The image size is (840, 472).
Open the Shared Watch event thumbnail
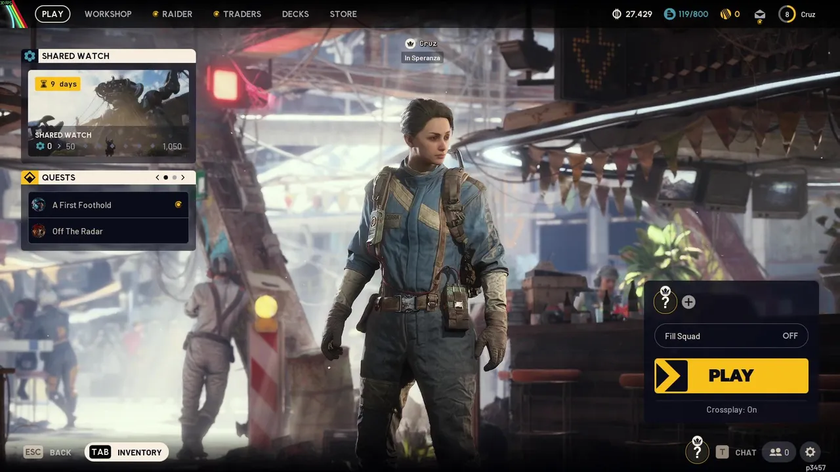108,113
